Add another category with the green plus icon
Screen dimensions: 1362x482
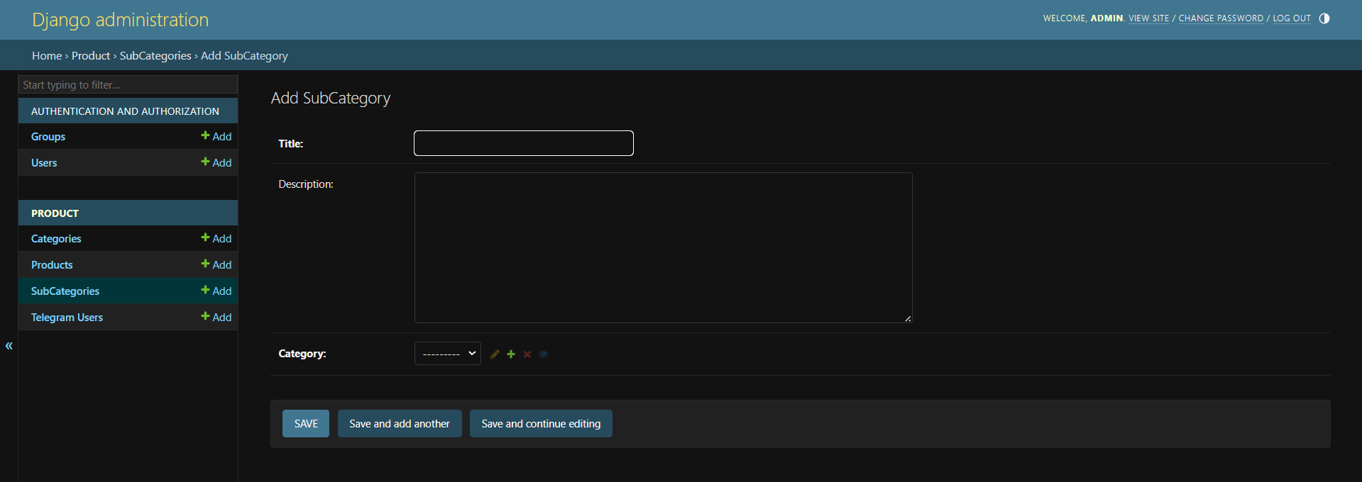[511, 354]
